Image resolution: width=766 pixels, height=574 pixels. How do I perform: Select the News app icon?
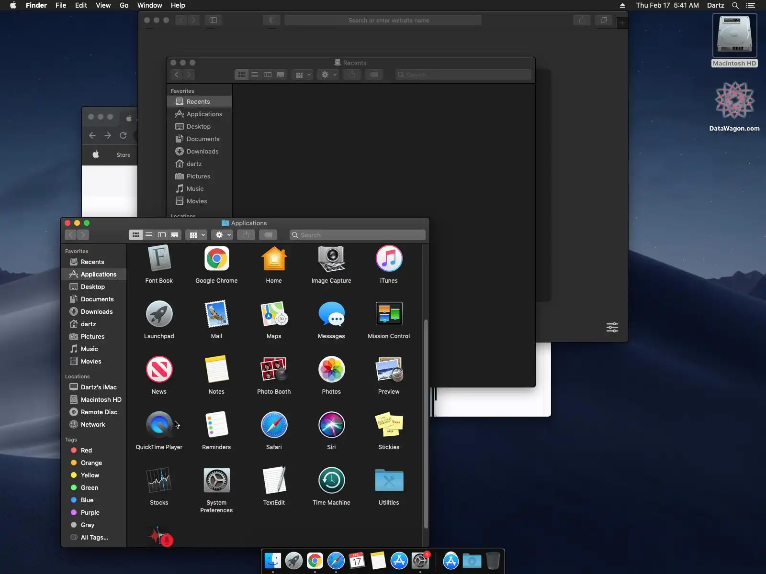159,370
